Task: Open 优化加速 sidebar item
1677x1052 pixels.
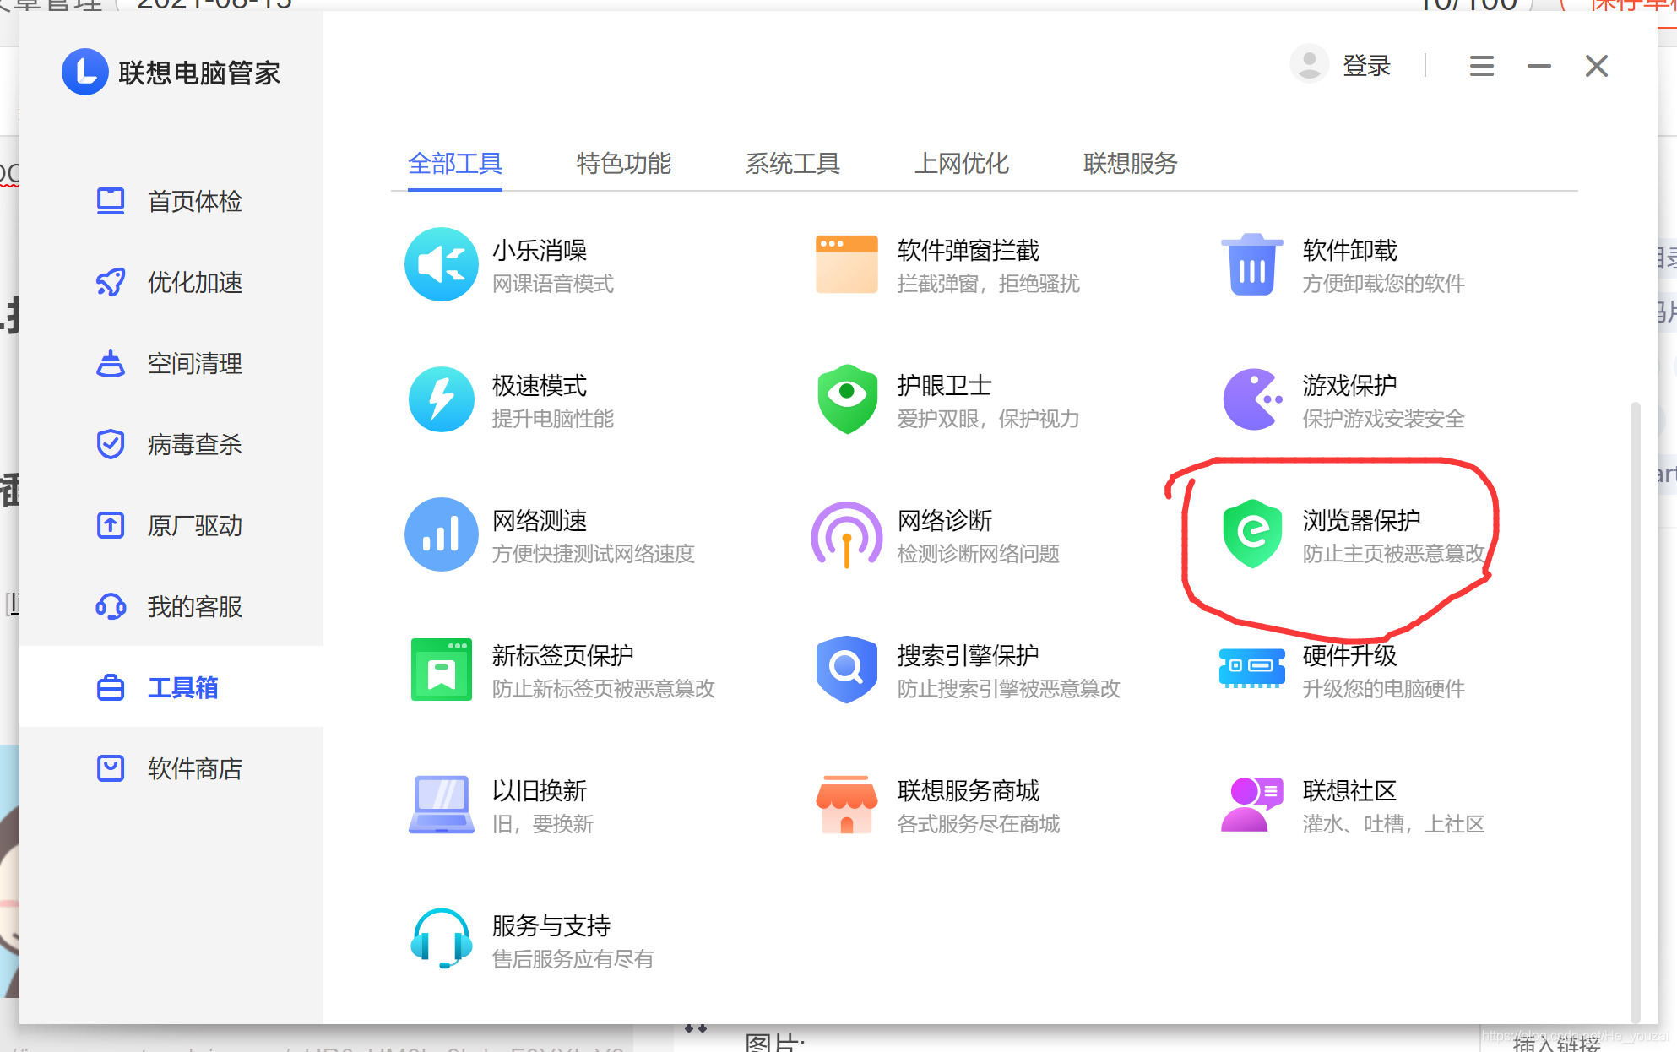Action: click(x=171, y=282)
